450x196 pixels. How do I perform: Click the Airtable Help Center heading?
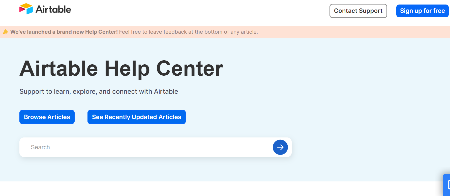click(x=121, y=68)
